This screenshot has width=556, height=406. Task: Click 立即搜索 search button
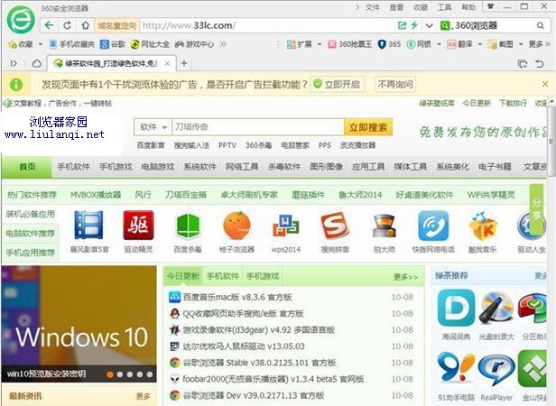(x=368, y=127)
